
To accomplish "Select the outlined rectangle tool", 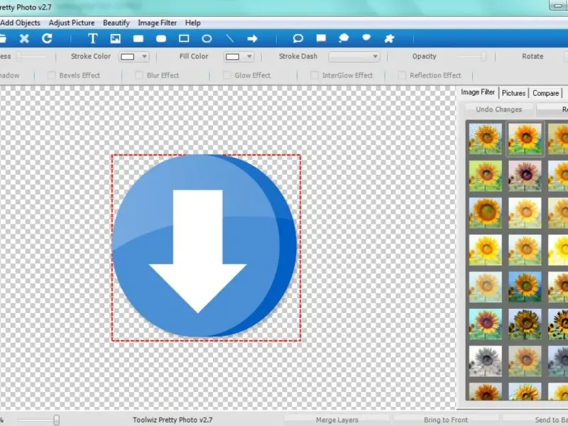I will tap(184, 38).
